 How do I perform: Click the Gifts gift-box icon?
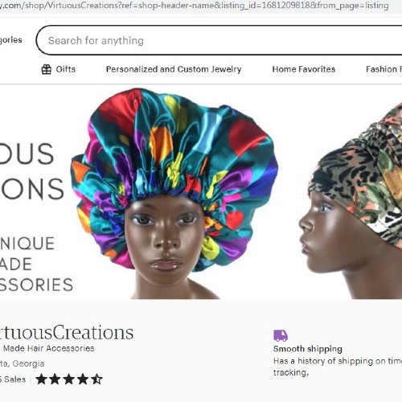[47, 69]
